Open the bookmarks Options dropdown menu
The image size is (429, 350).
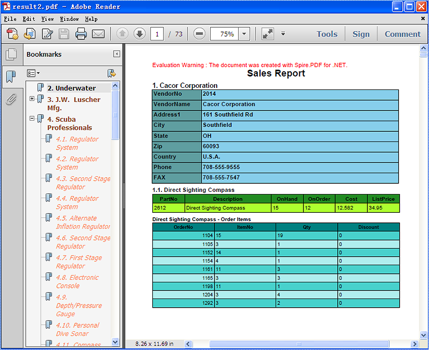pos(33,73)
